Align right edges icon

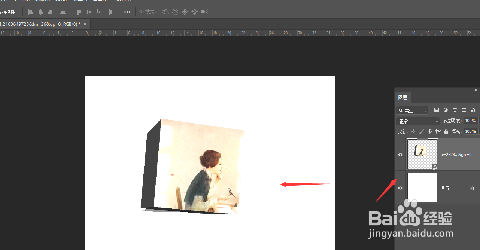[50, 12]
